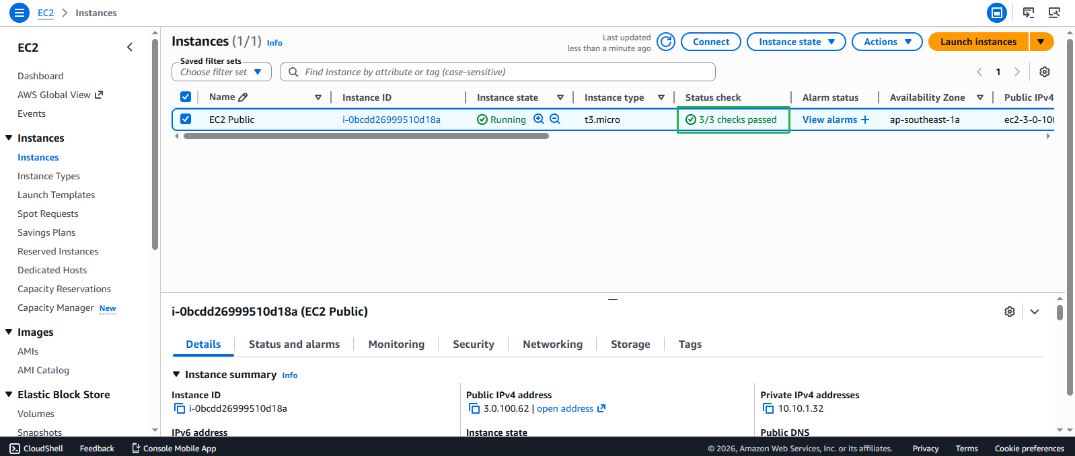The width and height of the screenshot is (1075, 456).
Task: Open table preferences gear icon
Action: (1045, 72)
